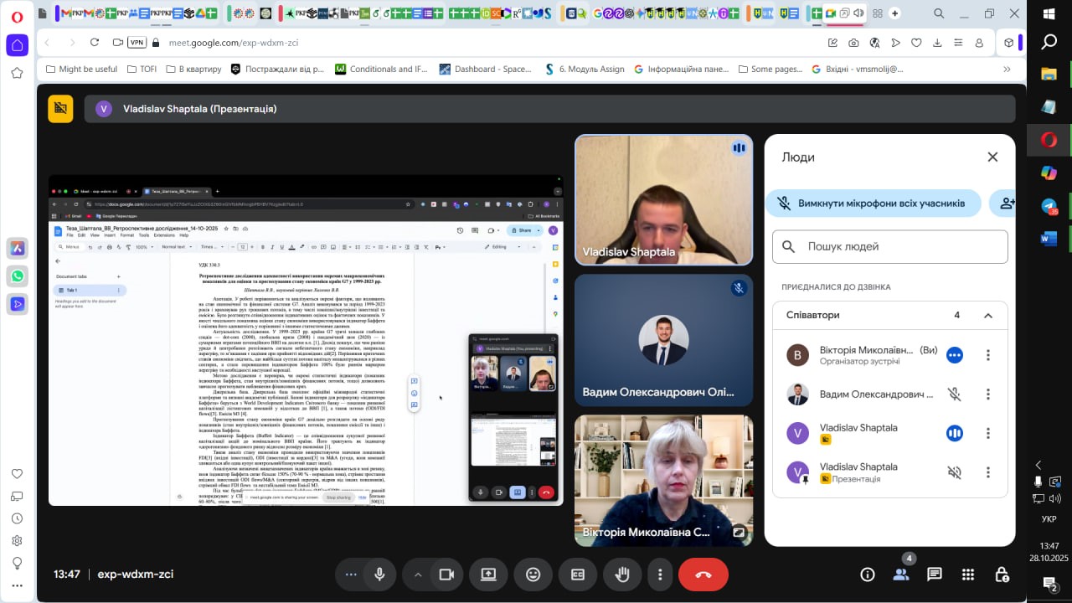
Task: Open Windows Start menu
Action: (1049, 13)
